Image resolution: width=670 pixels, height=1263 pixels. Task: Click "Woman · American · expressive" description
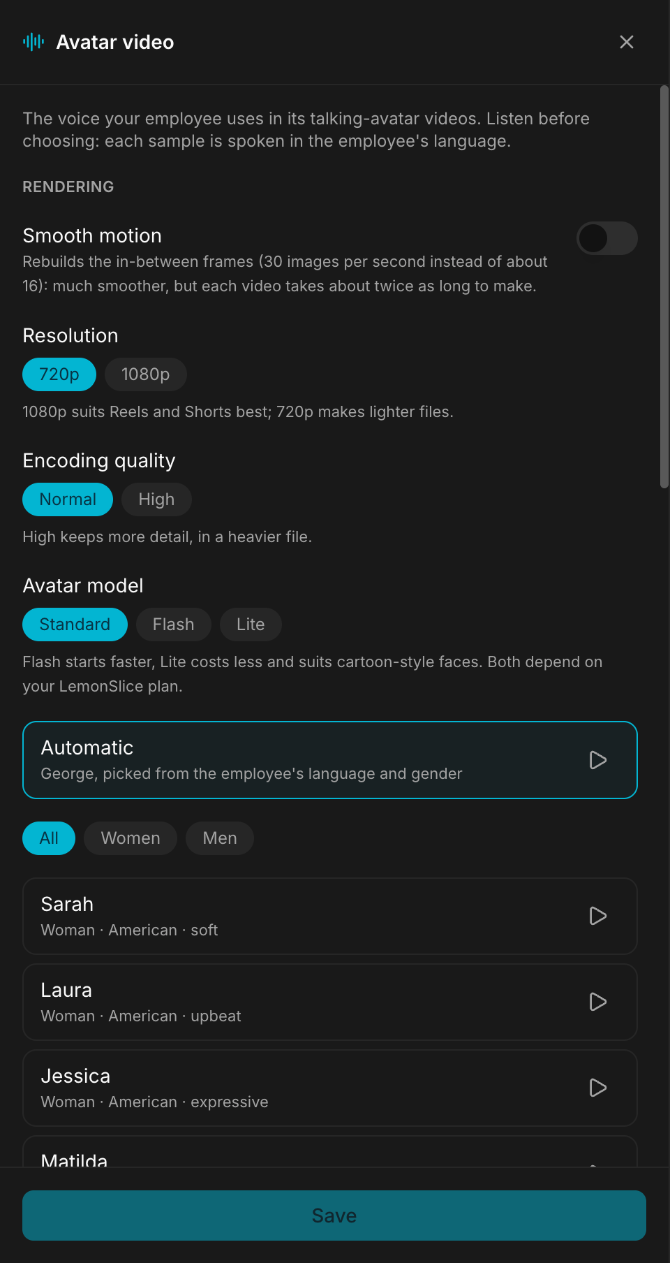pyautogui.click(x=154, y=1102)
